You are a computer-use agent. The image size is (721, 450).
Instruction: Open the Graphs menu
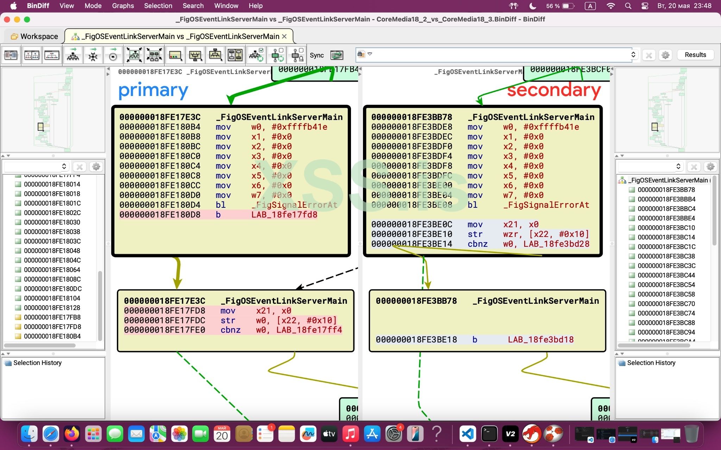(123, 6)
